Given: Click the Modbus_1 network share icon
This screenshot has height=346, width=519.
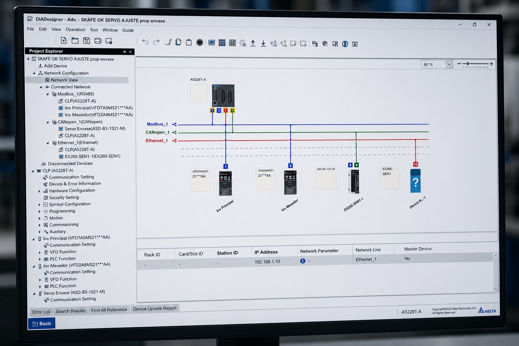Looking at the screenshot, I should [x=174, y=124].
